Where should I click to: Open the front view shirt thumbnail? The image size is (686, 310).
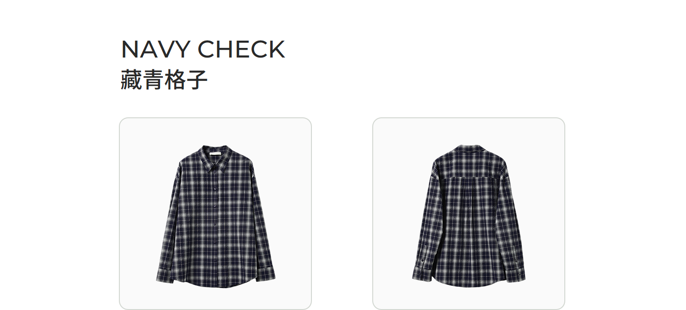pos(215,214)
